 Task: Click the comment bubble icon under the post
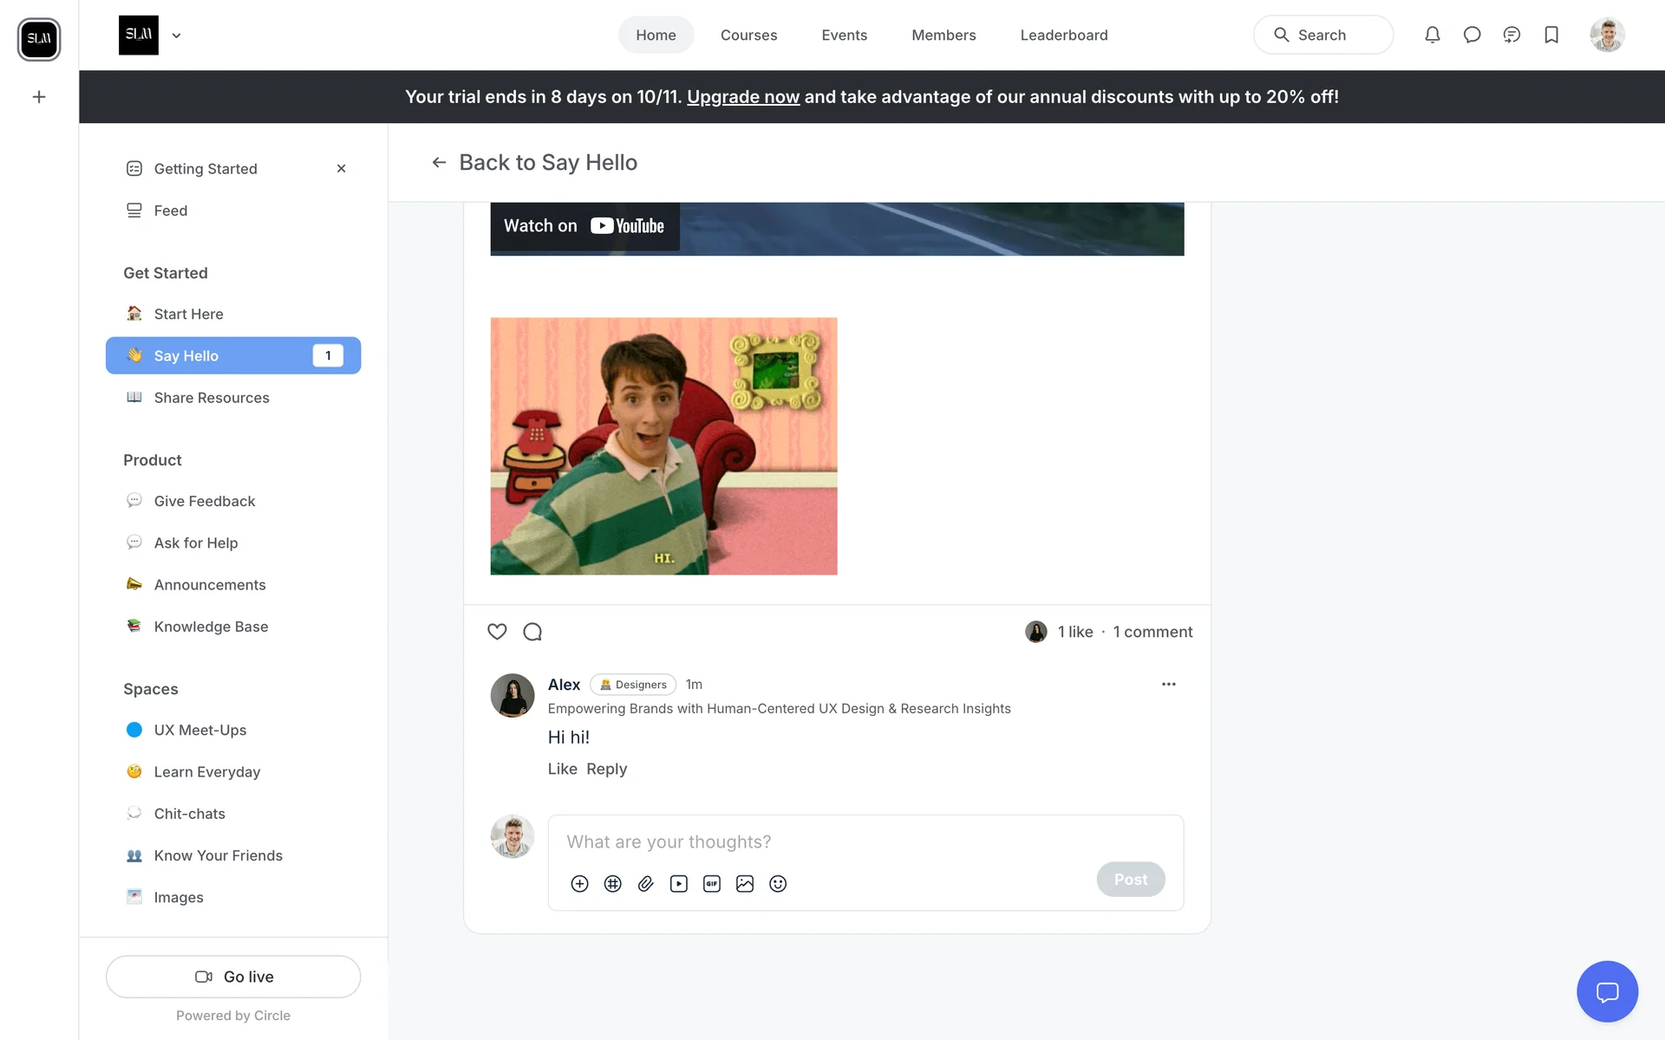(x=532, y=632)
